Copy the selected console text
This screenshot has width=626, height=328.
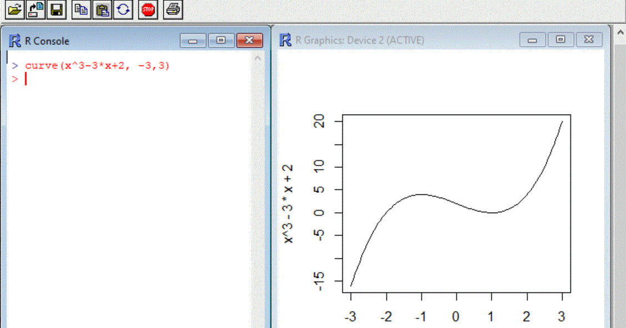pyautogui.click(x=80, y=9)
